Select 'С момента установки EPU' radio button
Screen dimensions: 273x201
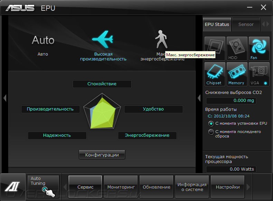(211, 124)
